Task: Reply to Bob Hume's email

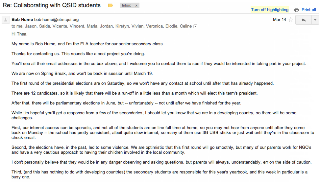Action: coord(304,20)
